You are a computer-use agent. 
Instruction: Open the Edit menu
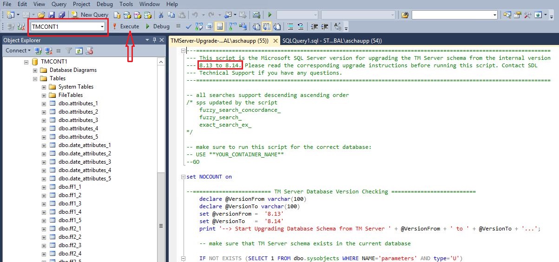[22, 4]
